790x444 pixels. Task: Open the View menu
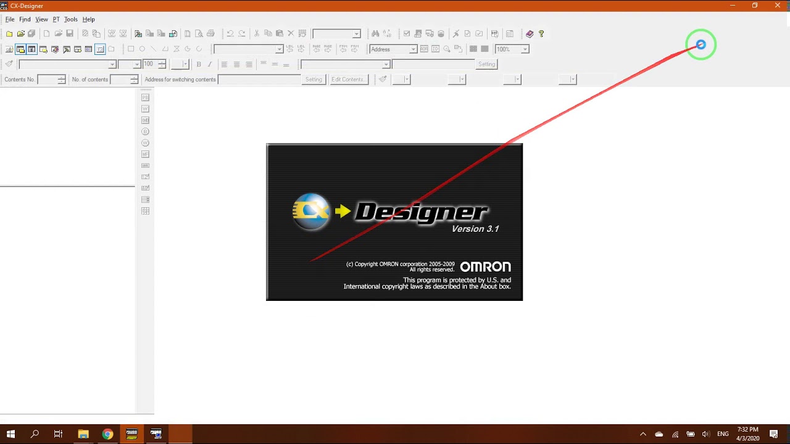pos(41,19)
